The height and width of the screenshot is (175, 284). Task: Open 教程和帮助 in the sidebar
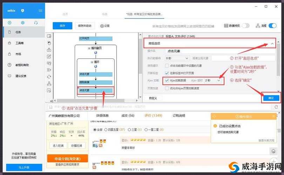[x=24, y=65]
